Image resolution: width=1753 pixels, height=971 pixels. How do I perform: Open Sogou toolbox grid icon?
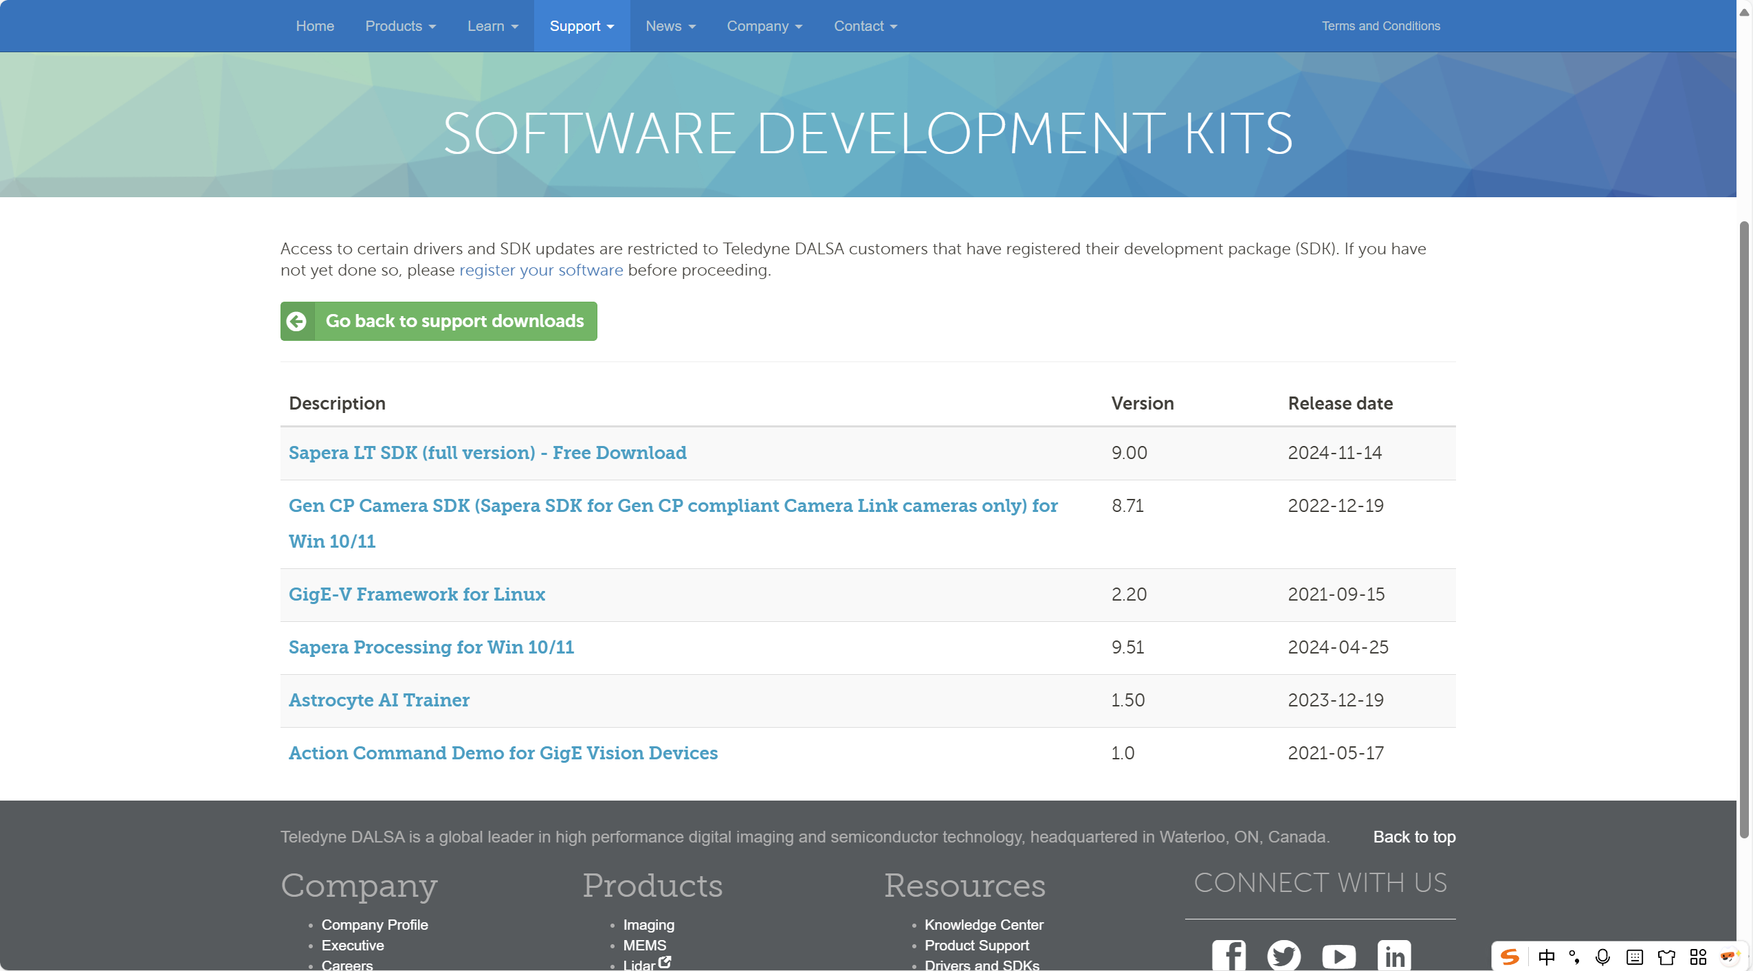click(1698, 957)
